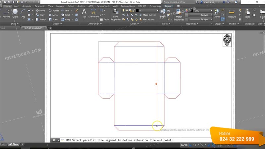Screen dimensions: 265x149
Task: Click the mwockner user sign-in button
Action: pos(211,2)
